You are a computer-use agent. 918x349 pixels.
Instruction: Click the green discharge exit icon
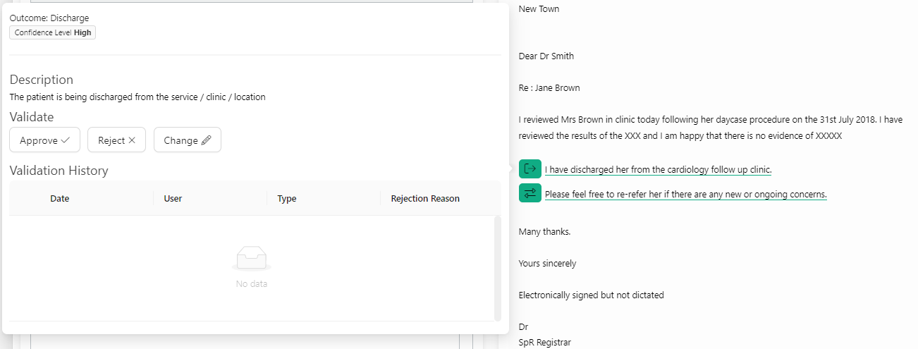point(530,169)
